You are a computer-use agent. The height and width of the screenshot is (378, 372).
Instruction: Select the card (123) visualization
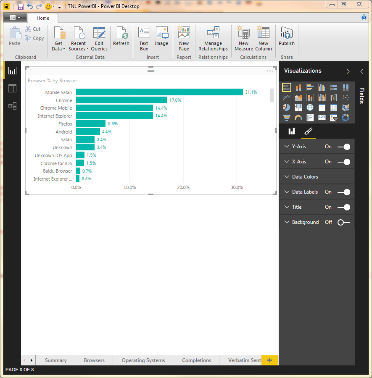tap(322, 118)
